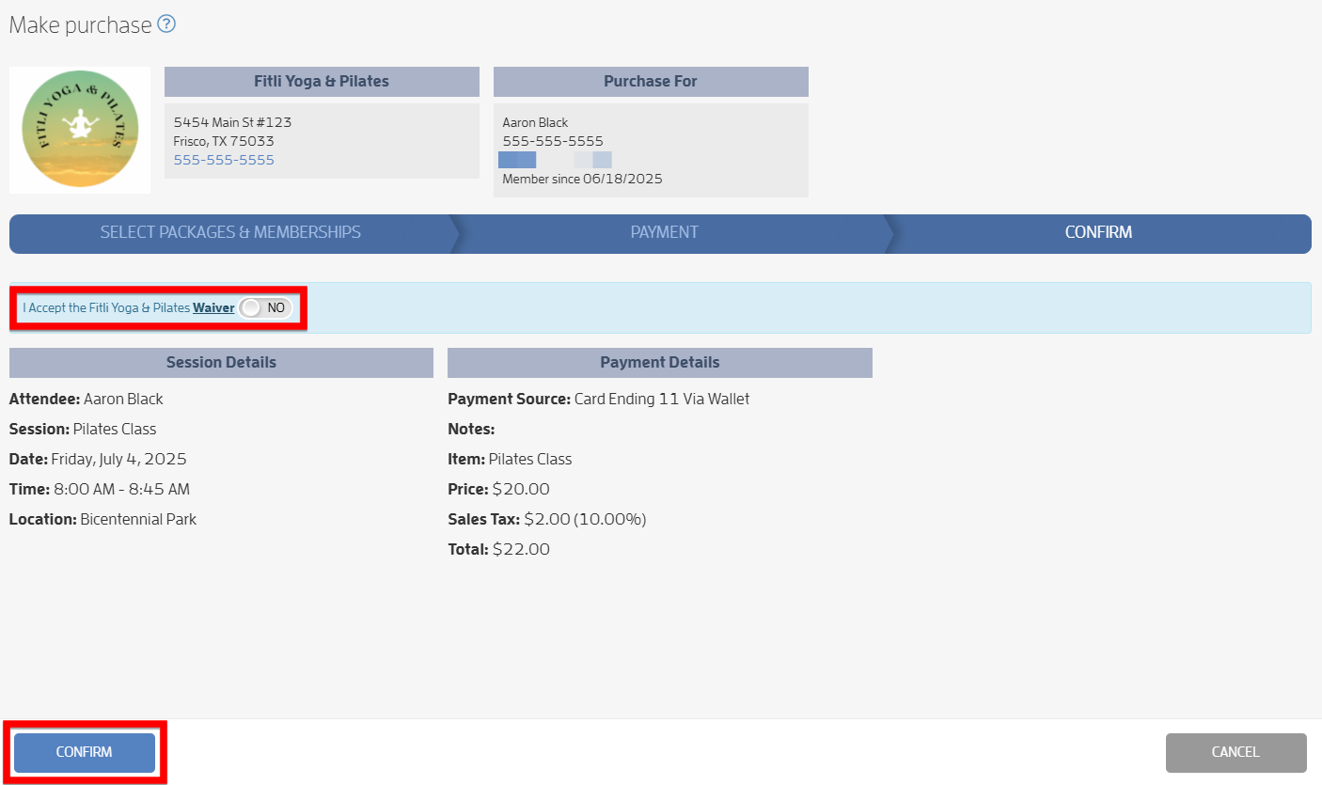This screenshot has width=1322, height=785.
Task: Click the Attendee: Aaron Black line
Action: pyautogui.click(x=87, y=400)
